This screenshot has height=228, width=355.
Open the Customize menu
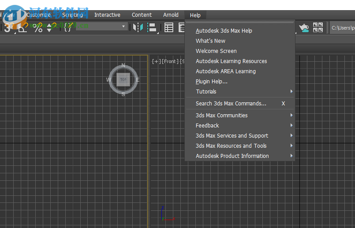pyautogui.click(x=38, y=15)
